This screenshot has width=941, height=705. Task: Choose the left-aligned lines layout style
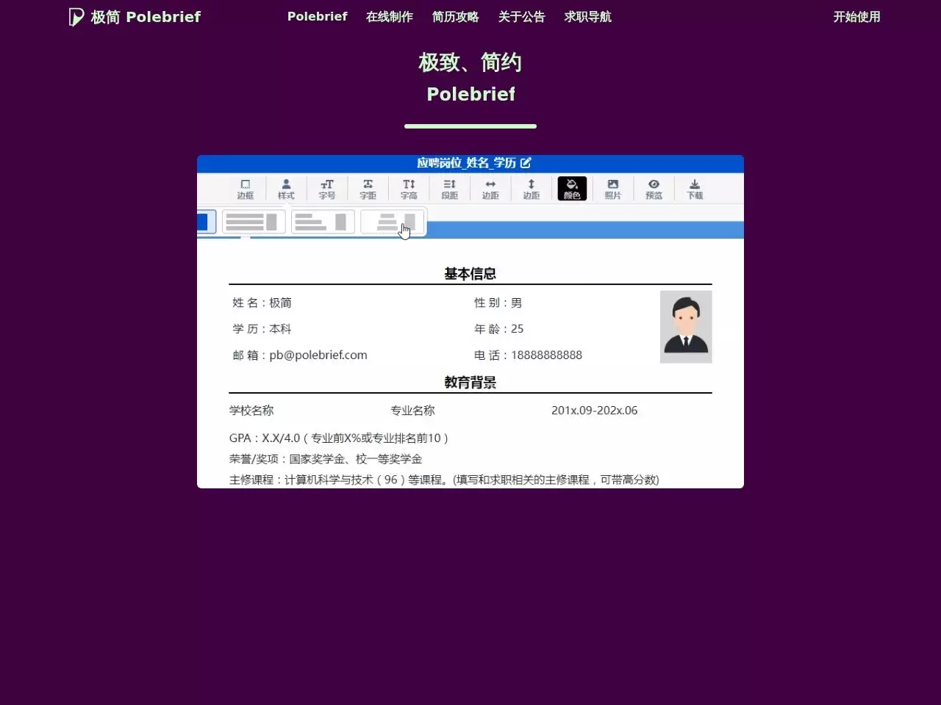[x=323, y=222]
